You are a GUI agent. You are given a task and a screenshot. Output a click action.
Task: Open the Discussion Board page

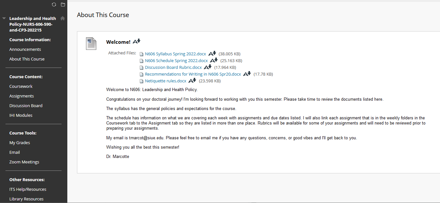pos(26,106)
